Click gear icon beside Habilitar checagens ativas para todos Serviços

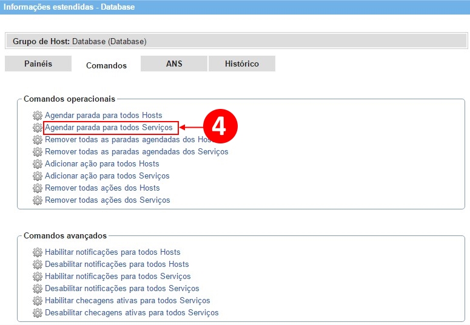pos(38,301)
